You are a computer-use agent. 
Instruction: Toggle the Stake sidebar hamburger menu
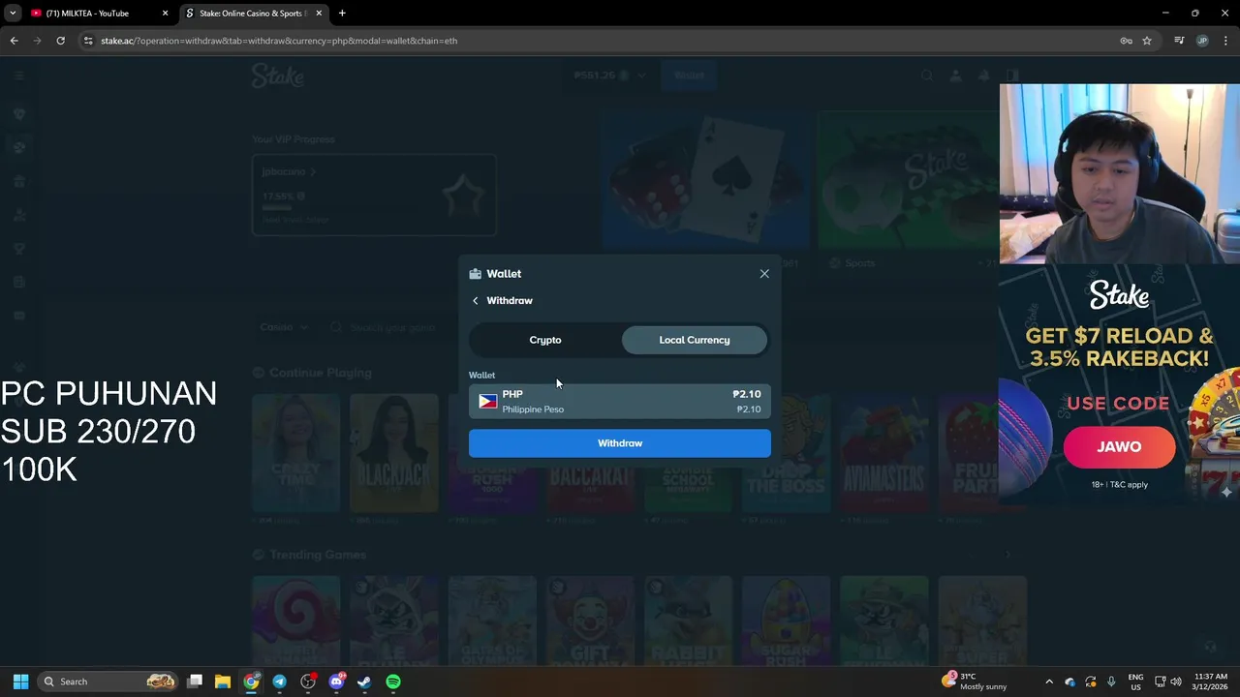point(19,76)
